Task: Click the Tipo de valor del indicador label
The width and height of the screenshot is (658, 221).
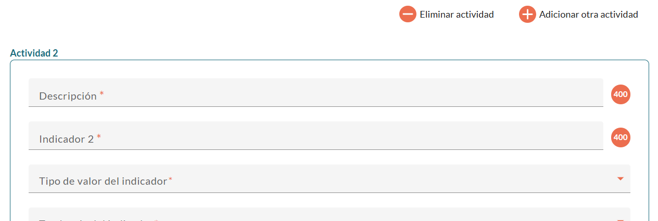Action: coord(103,182)
